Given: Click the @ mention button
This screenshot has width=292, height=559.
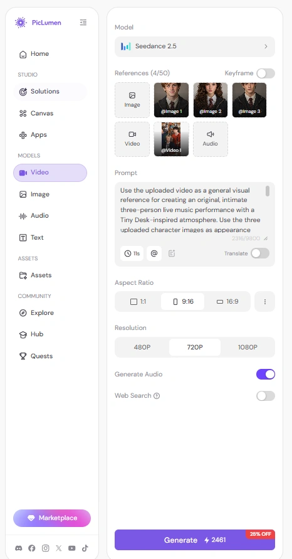Looking at the screenshot, I should pyautogui.click(x=154, y=253).
